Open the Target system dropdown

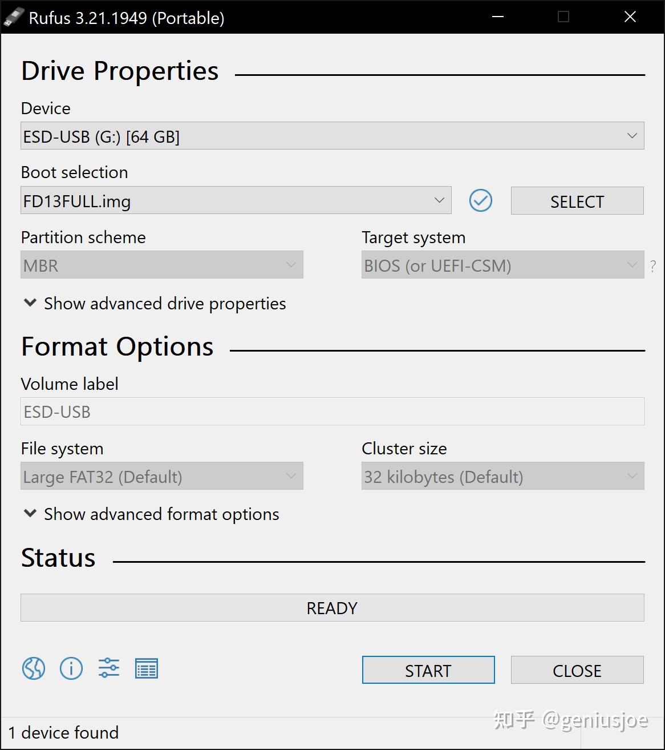pyautogui.click(x=502, y=265)
